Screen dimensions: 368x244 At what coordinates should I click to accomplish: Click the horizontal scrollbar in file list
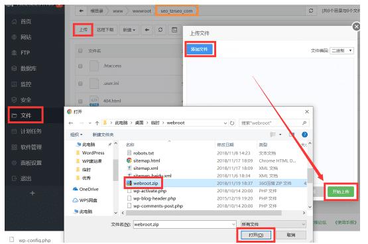click(x=204, y=213)
